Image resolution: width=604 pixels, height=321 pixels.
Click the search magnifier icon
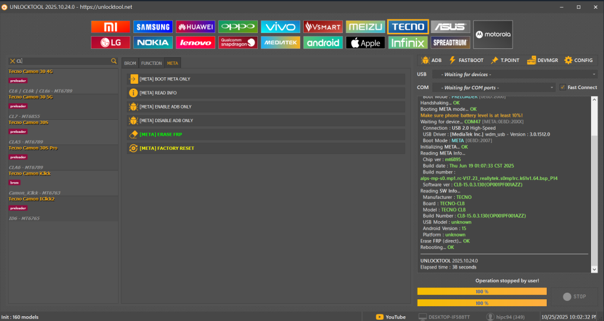[x=114, y=61]
